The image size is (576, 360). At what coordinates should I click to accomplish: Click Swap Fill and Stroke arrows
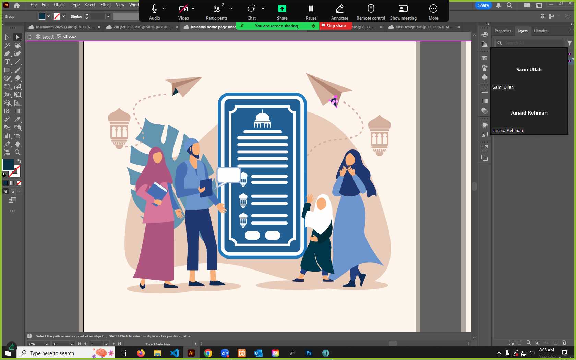coord(19,161)
